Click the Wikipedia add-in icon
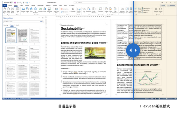This screenshot has width=178, height=116. [73, 10]
